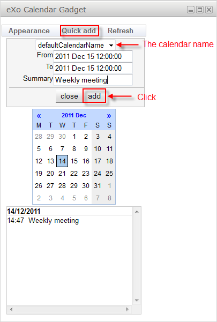
Task: Focus the From date field
Action: coord(93,56)
